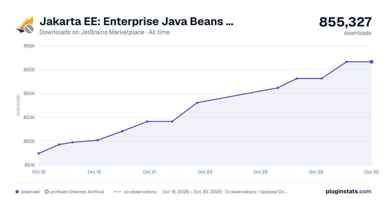Click the Oct 25 x-axis label
This screenshot has height=203, width=387.
(261, 172)
